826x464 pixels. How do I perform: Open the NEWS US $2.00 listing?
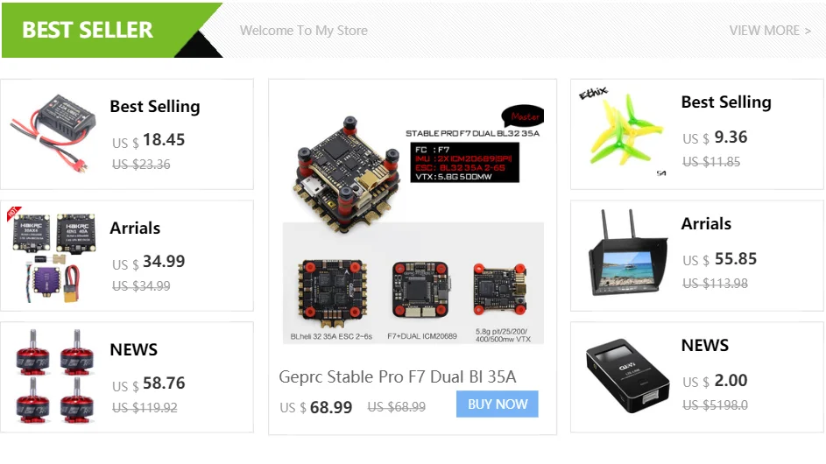697,377
